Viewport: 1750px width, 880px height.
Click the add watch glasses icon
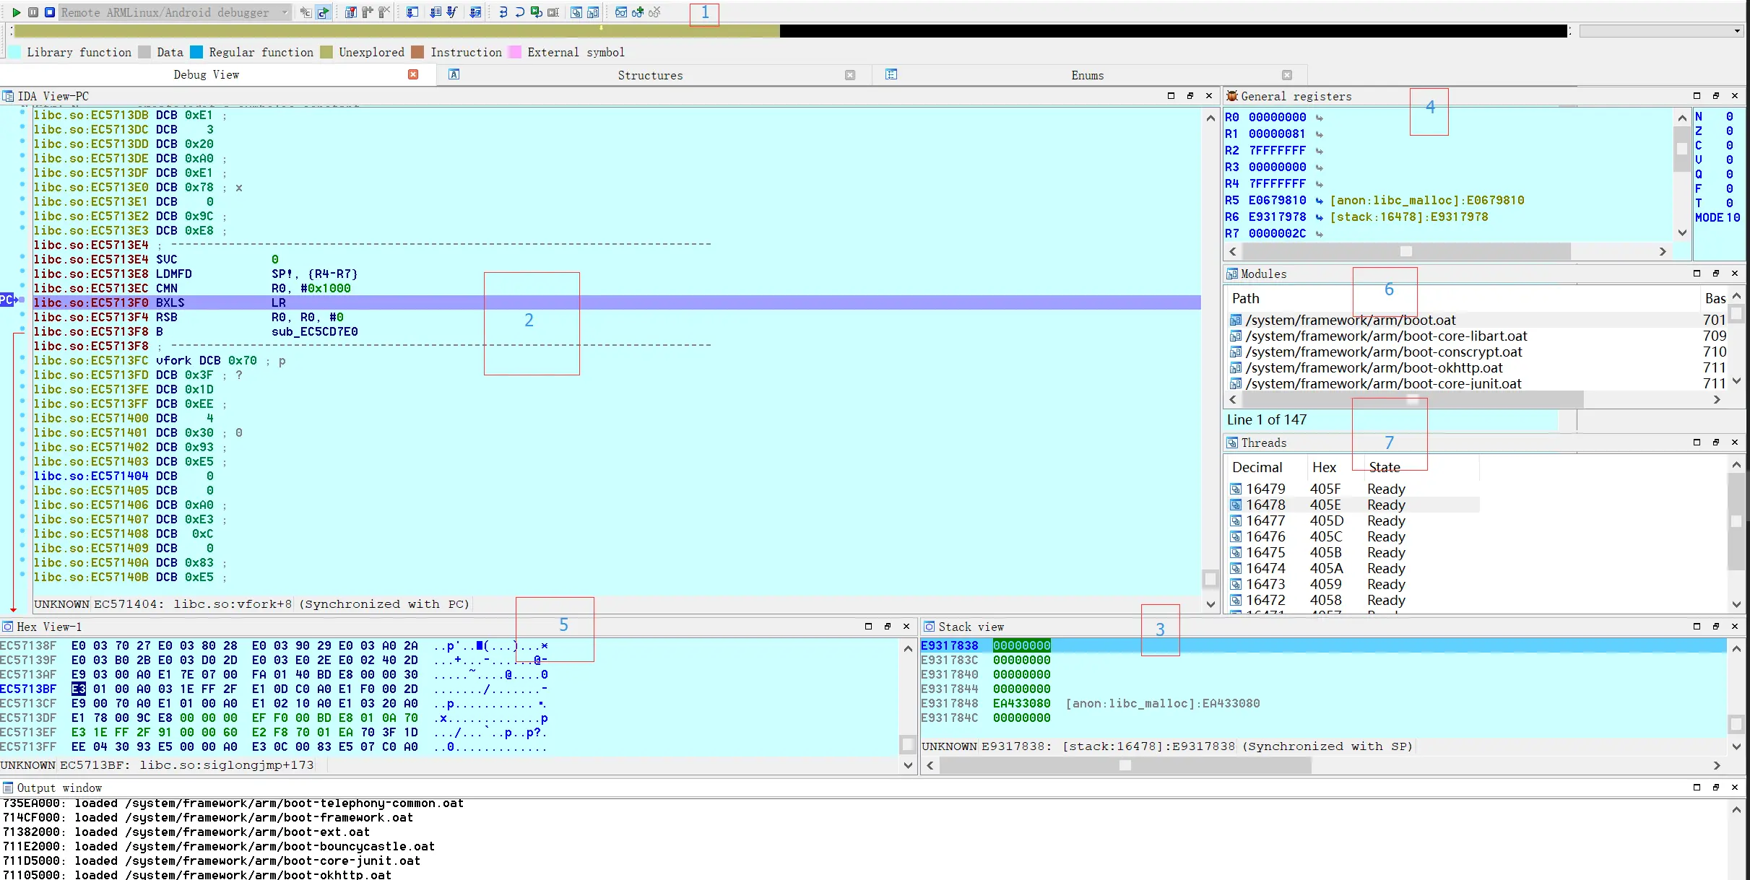pyautogui.click(x=638, y=12)
